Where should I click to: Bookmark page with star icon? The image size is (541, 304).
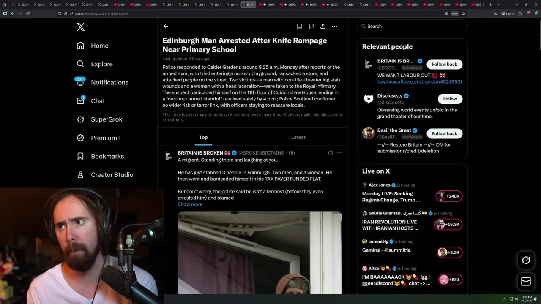tap(463, 14)
